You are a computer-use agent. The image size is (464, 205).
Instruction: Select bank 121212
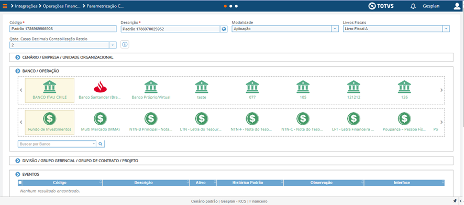[x=353, y=90]
